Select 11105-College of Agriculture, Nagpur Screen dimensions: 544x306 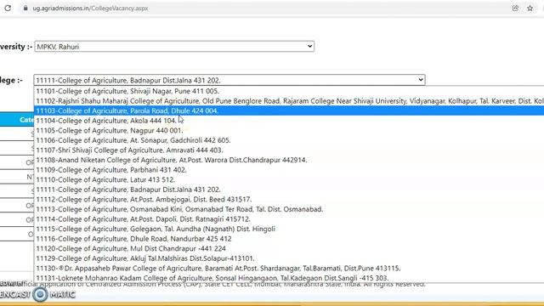click(289, 130)
